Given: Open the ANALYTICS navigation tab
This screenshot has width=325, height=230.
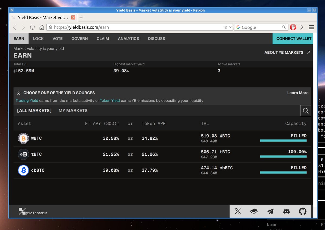Looking at the screenshot, I should pos(128,39).
